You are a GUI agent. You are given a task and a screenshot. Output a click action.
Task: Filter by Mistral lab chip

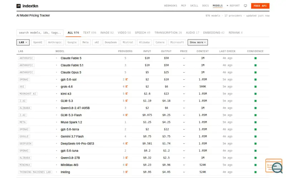128,42
